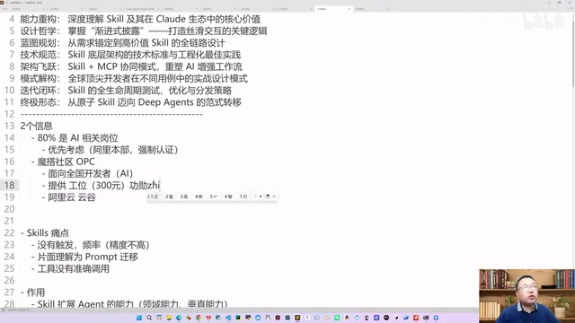Image resolution: width=575 pixels, height=323 pixels.
Task: Launch Microsoft Edge from the taskbar
Action: [179, 318]
